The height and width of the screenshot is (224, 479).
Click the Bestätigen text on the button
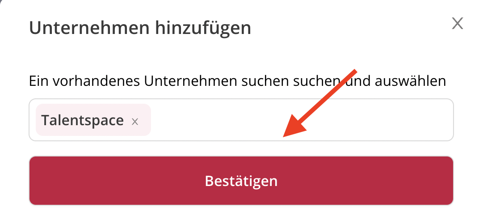click(x=241, y=181)
